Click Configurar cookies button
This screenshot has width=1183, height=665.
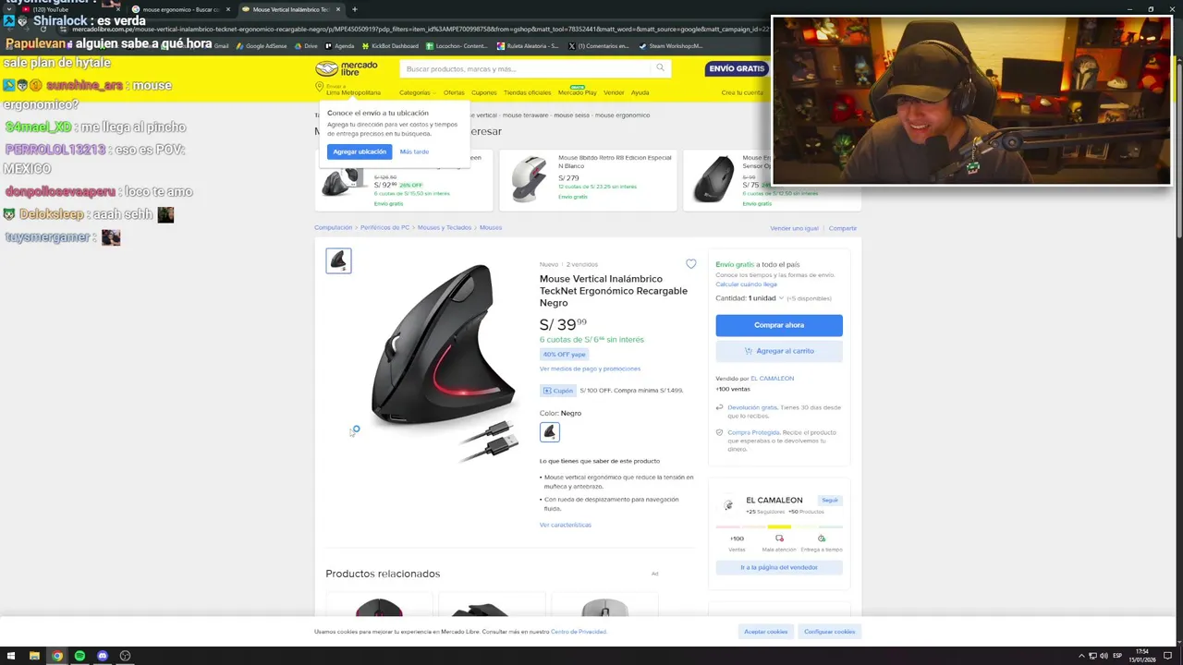830,632
